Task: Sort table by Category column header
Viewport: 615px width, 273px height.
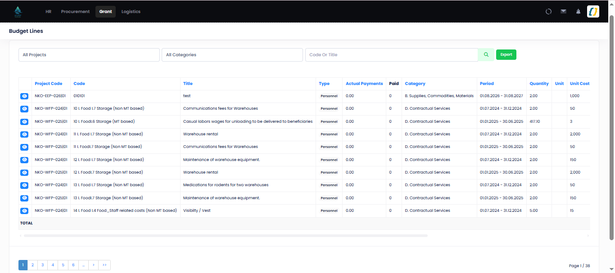Action: [415, 84]
